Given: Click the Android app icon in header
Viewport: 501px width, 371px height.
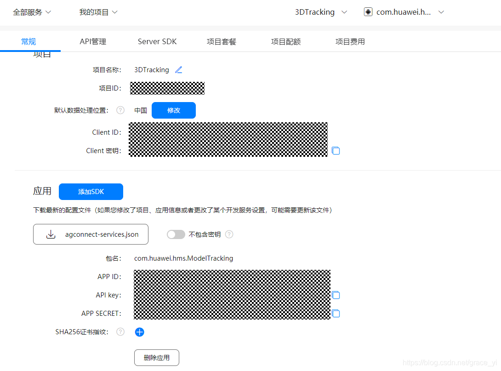Looking at the screenshot, I should click(368, 12).
